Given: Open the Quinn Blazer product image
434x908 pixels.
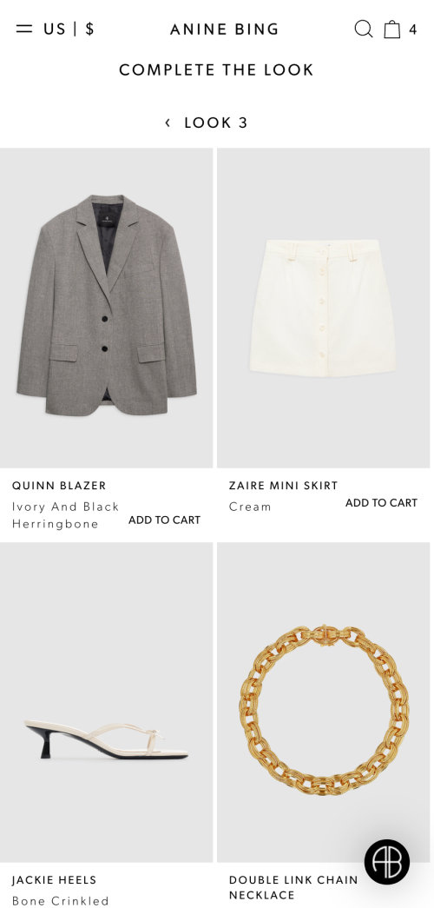Looking at the screenshot, I should click(x=107, y=308).
